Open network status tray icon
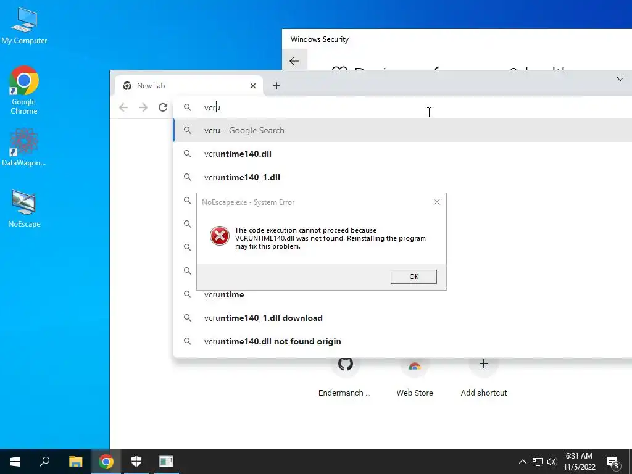This screenshot has width=632, height=474. [x=538, y=462]
